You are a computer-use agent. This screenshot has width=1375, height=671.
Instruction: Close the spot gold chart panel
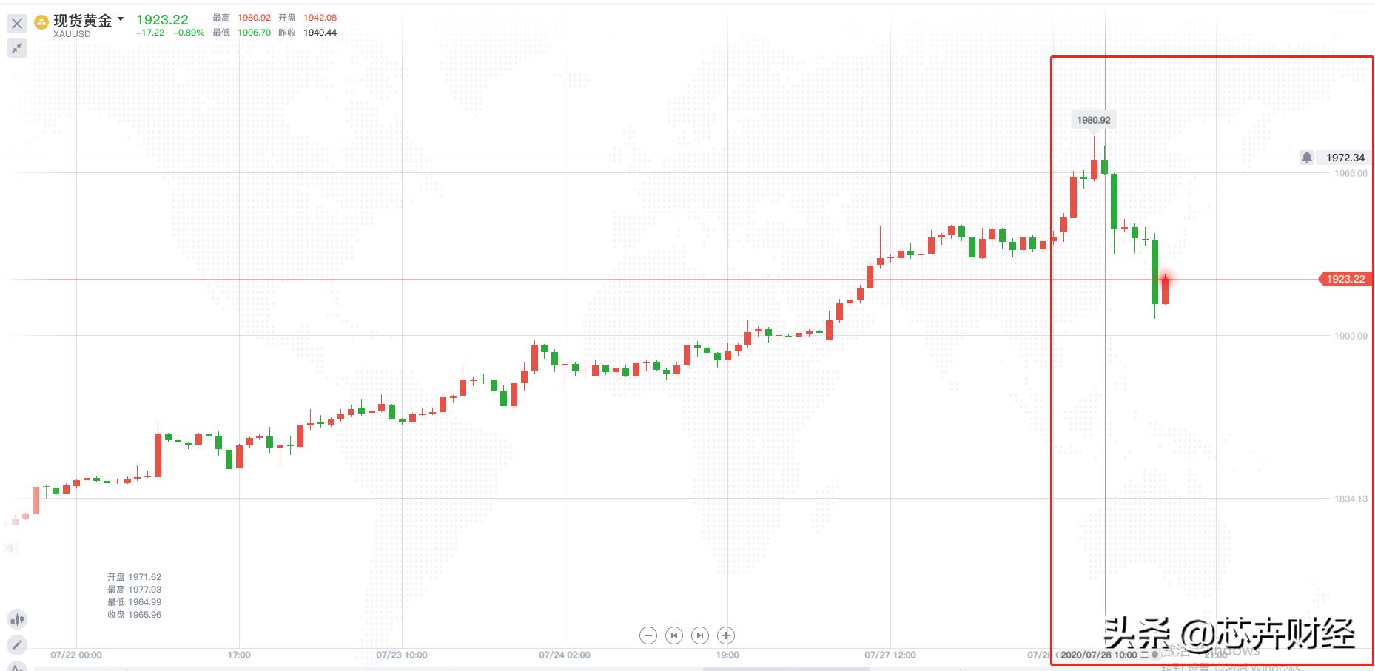[17, 24]
